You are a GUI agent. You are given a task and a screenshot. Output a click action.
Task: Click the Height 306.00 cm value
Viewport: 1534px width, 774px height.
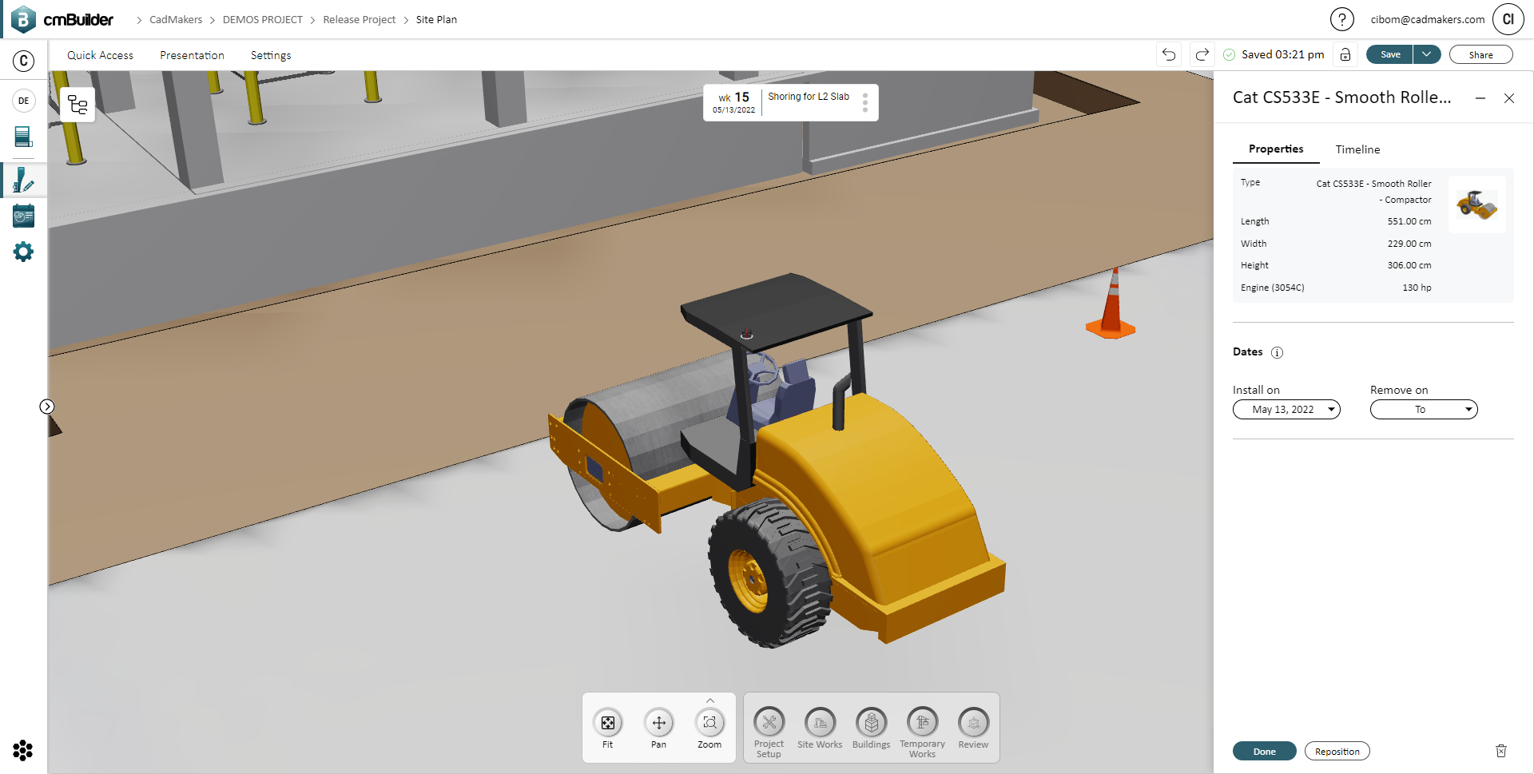(x=1409, y=265)
